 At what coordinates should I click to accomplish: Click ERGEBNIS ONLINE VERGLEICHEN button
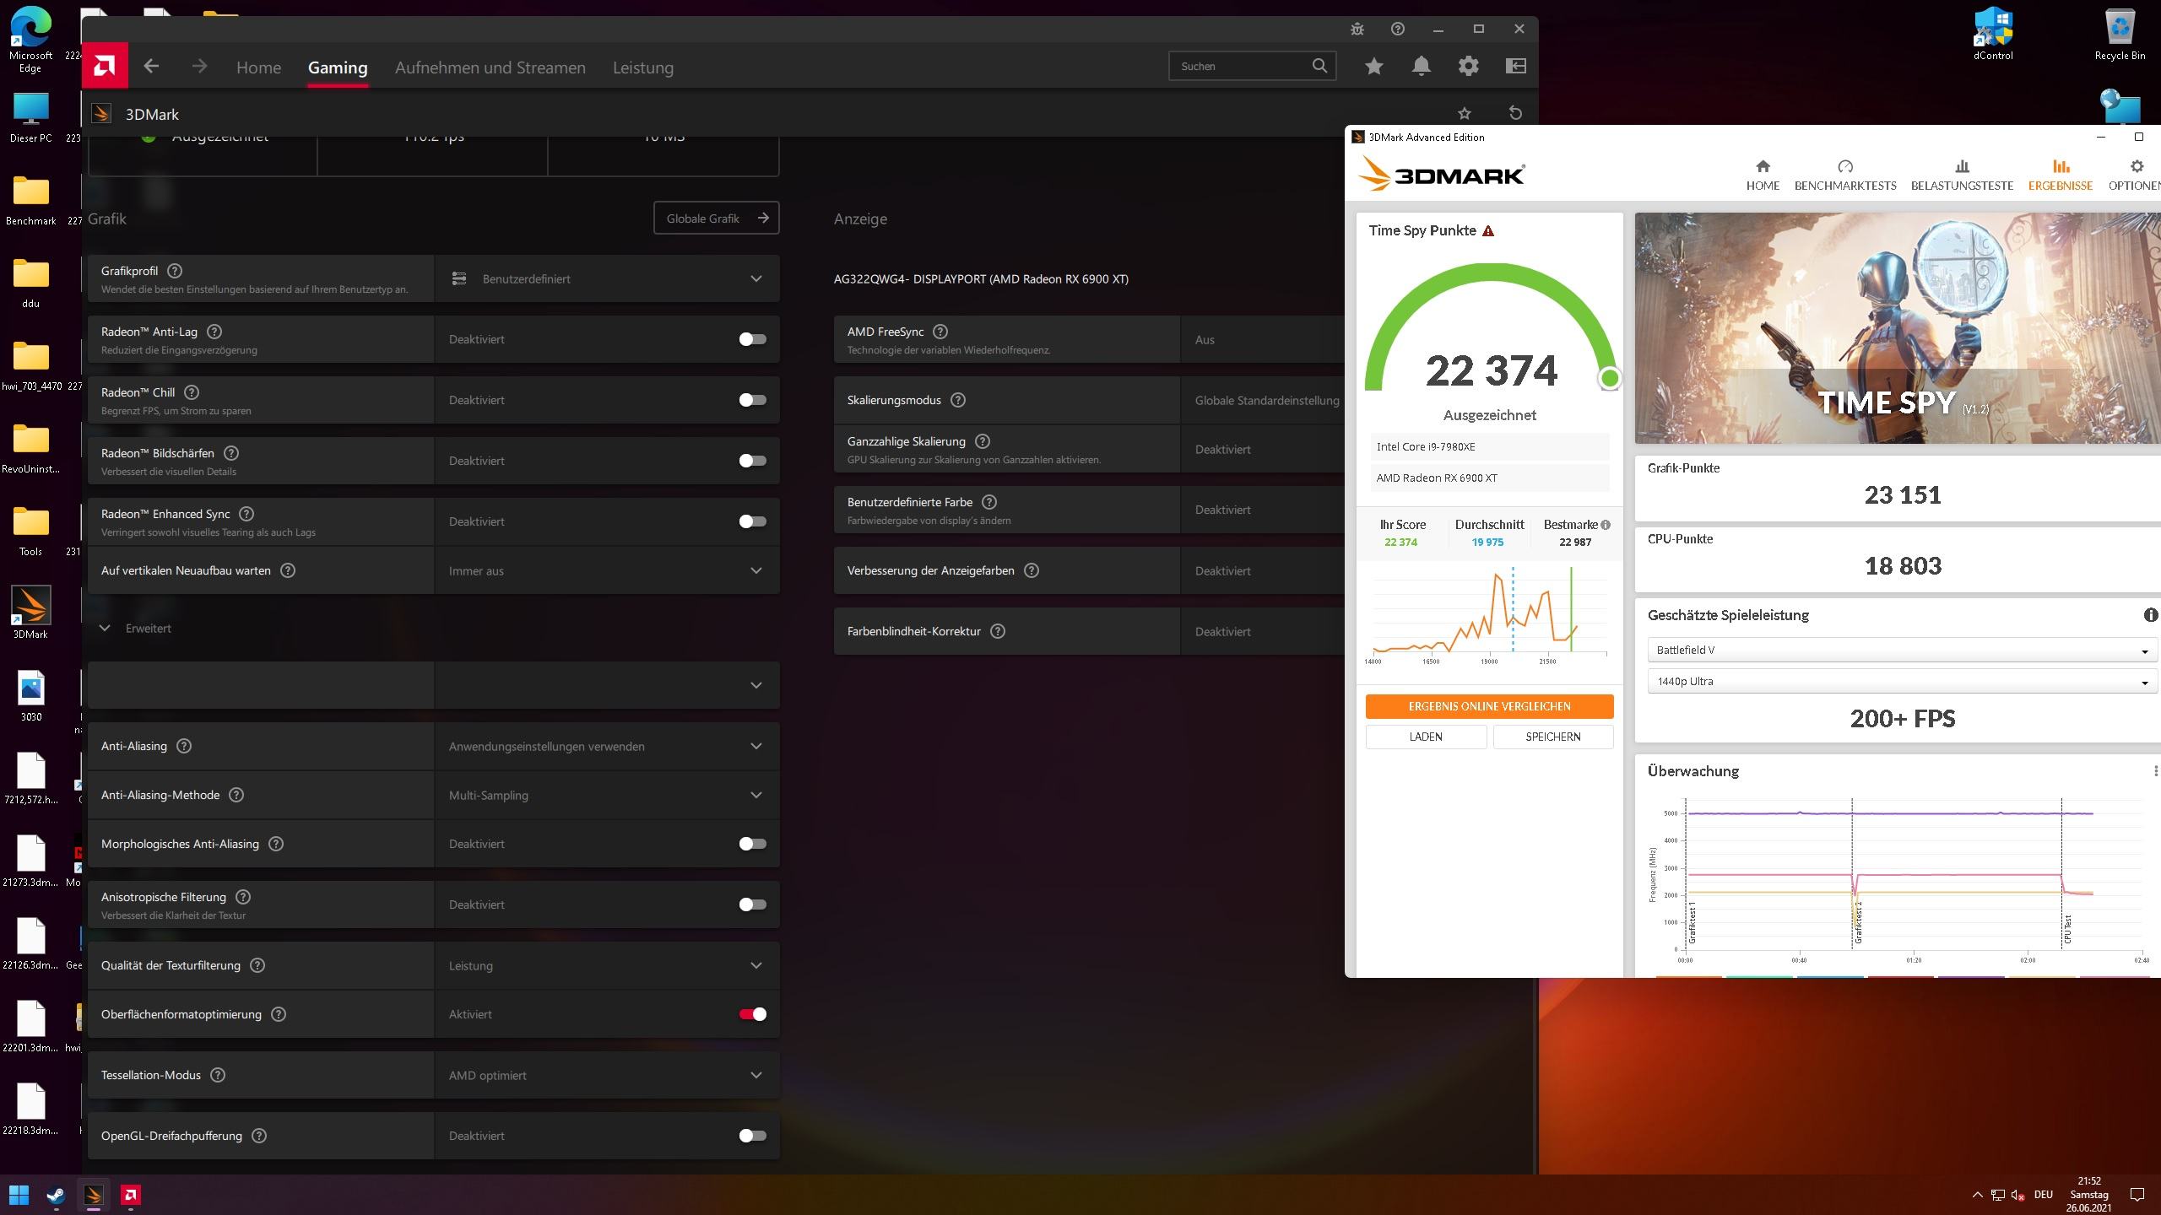(1489, 706)
